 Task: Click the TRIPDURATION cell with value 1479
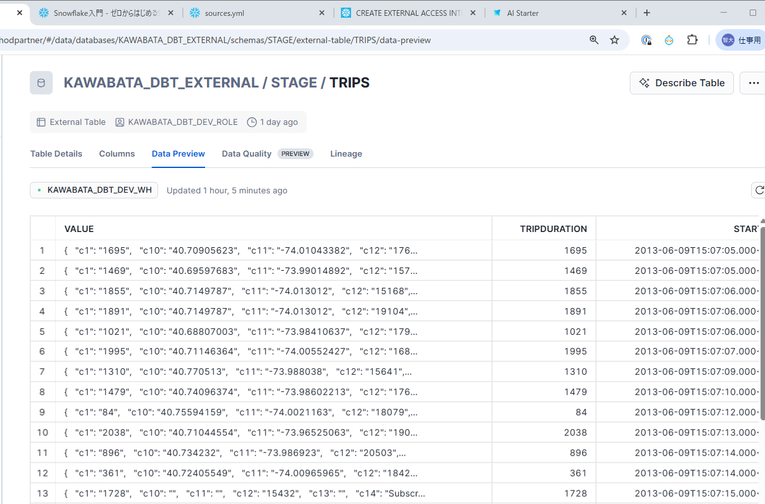544,392
